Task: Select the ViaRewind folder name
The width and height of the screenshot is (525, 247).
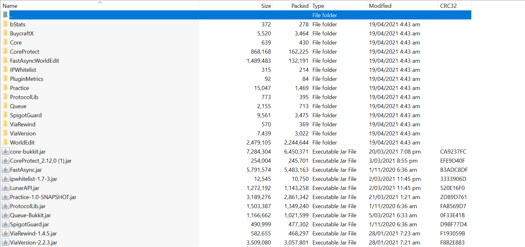Action: click(x=23, y=124)
